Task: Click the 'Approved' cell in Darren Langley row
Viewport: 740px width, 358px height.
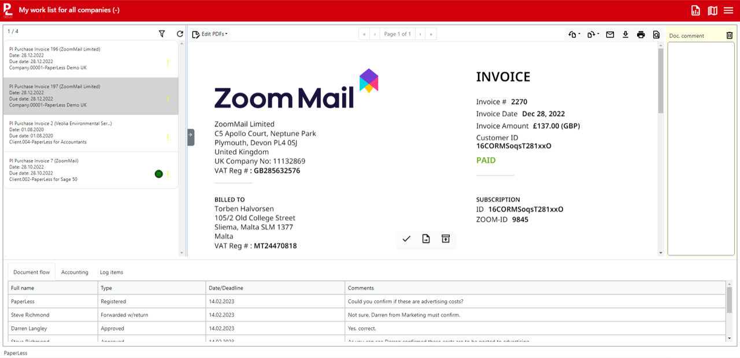Action: tap(152, 328)
